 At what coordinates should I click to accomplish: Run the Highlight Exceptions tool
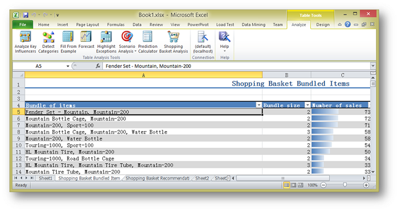pos(106,42)
